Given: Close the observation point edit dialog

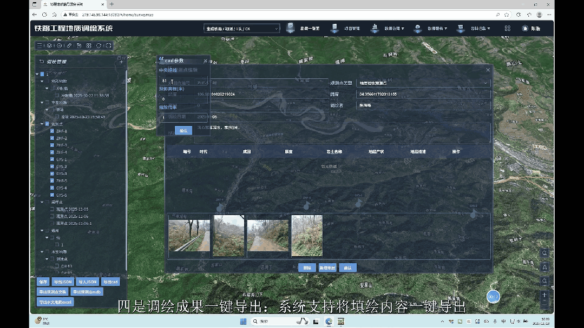Looking at the screenshot, I should 488,70.
